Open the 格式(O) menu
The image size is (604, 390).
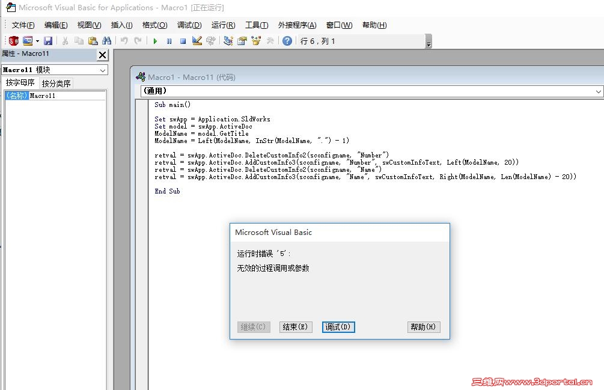pyautogui.click(x=154, y=25)
